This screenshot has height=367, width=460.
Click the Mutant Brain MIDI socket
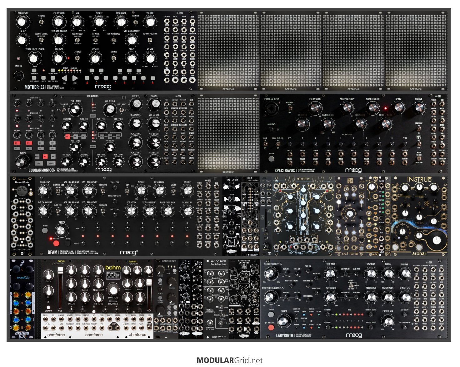coord(22,190)
